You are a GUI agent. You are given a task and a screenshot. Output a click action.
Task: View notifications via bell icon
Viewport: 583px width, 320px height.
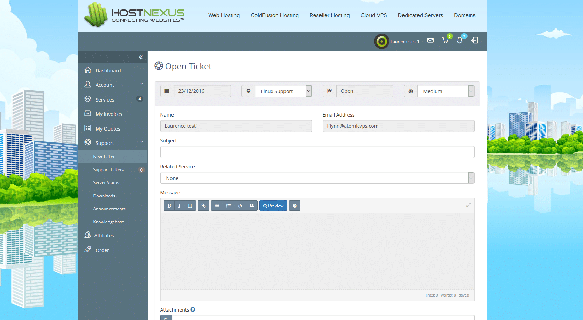pos(460,41)
